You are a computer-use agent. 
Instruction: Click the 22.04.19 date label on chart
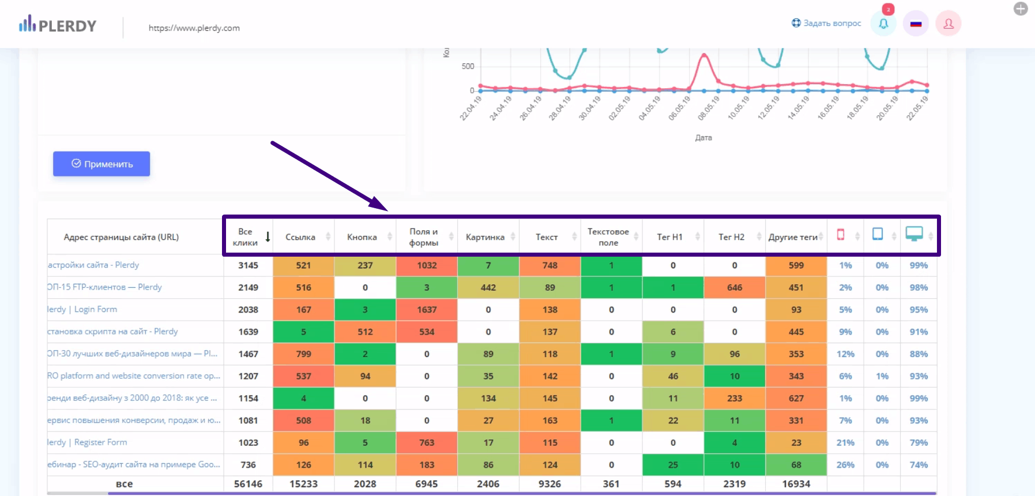471,108
